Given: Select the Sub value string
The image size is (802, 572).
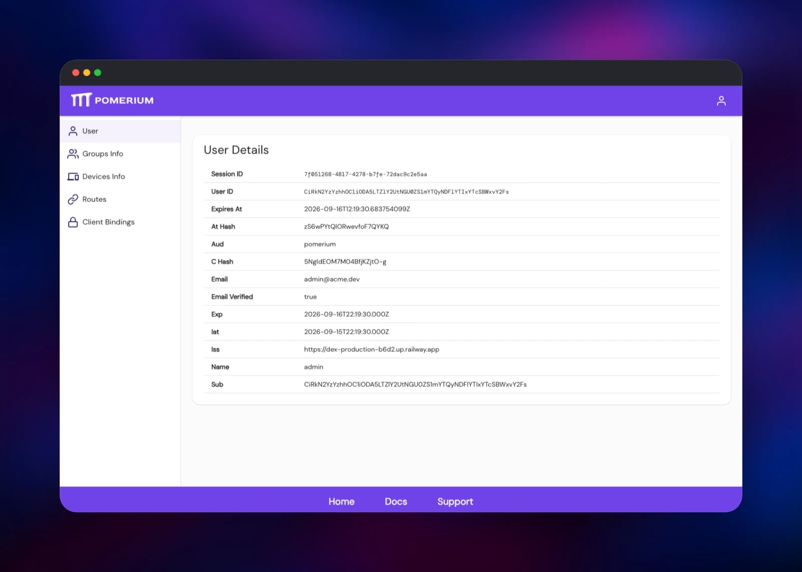Looking at the screenshot, I should point(416,385).
